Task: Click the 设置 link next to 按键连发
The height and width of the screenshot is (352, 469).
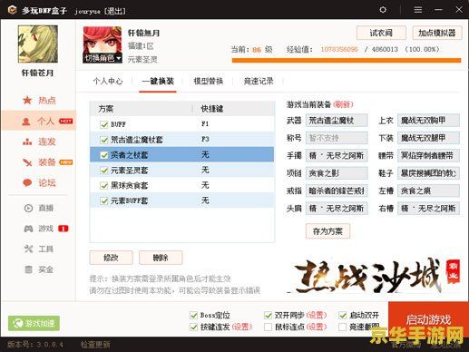Action: coord(242,327)
